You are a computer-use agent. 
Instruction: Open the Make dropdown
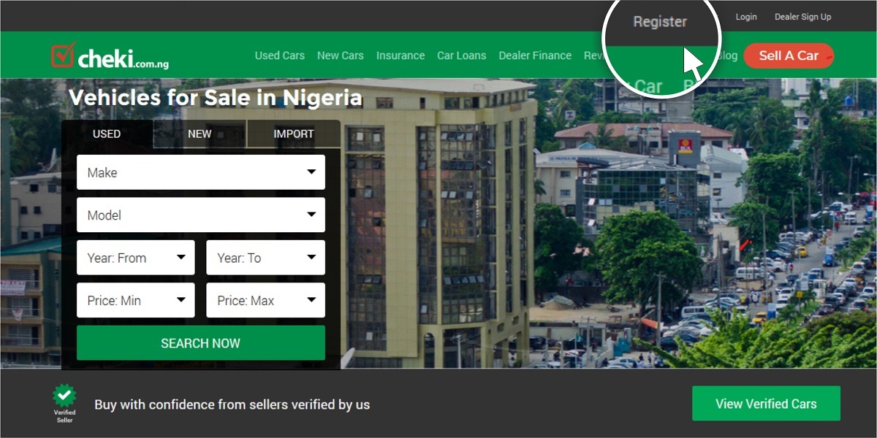pyautogui.click(x=201, y=172)
